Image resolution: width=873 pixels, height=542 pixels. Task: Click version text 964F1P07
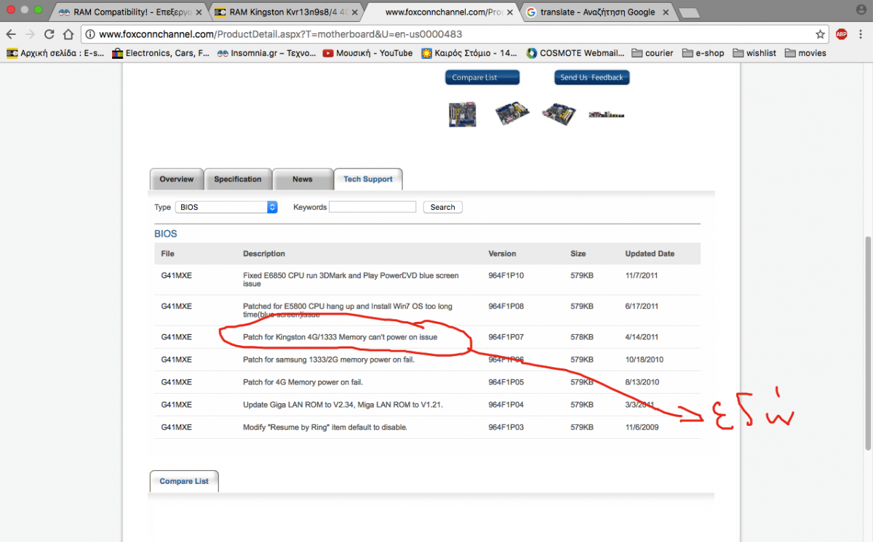(x=506, y=337)
